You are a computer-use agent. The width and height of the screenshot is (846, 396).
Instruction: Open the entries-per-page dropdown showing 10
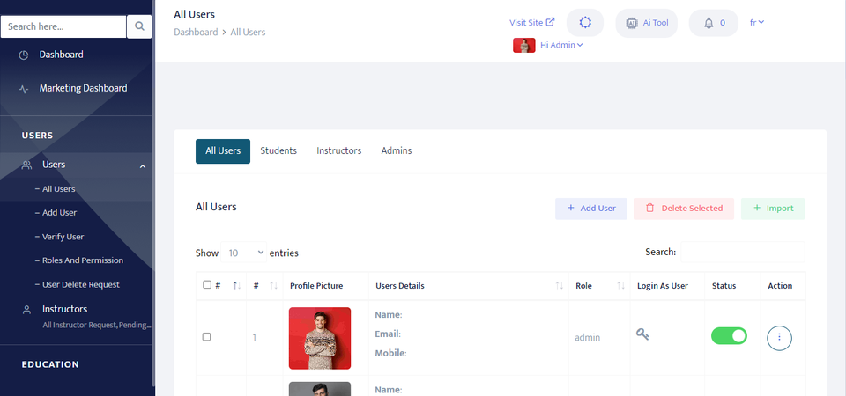click(243, 253)
